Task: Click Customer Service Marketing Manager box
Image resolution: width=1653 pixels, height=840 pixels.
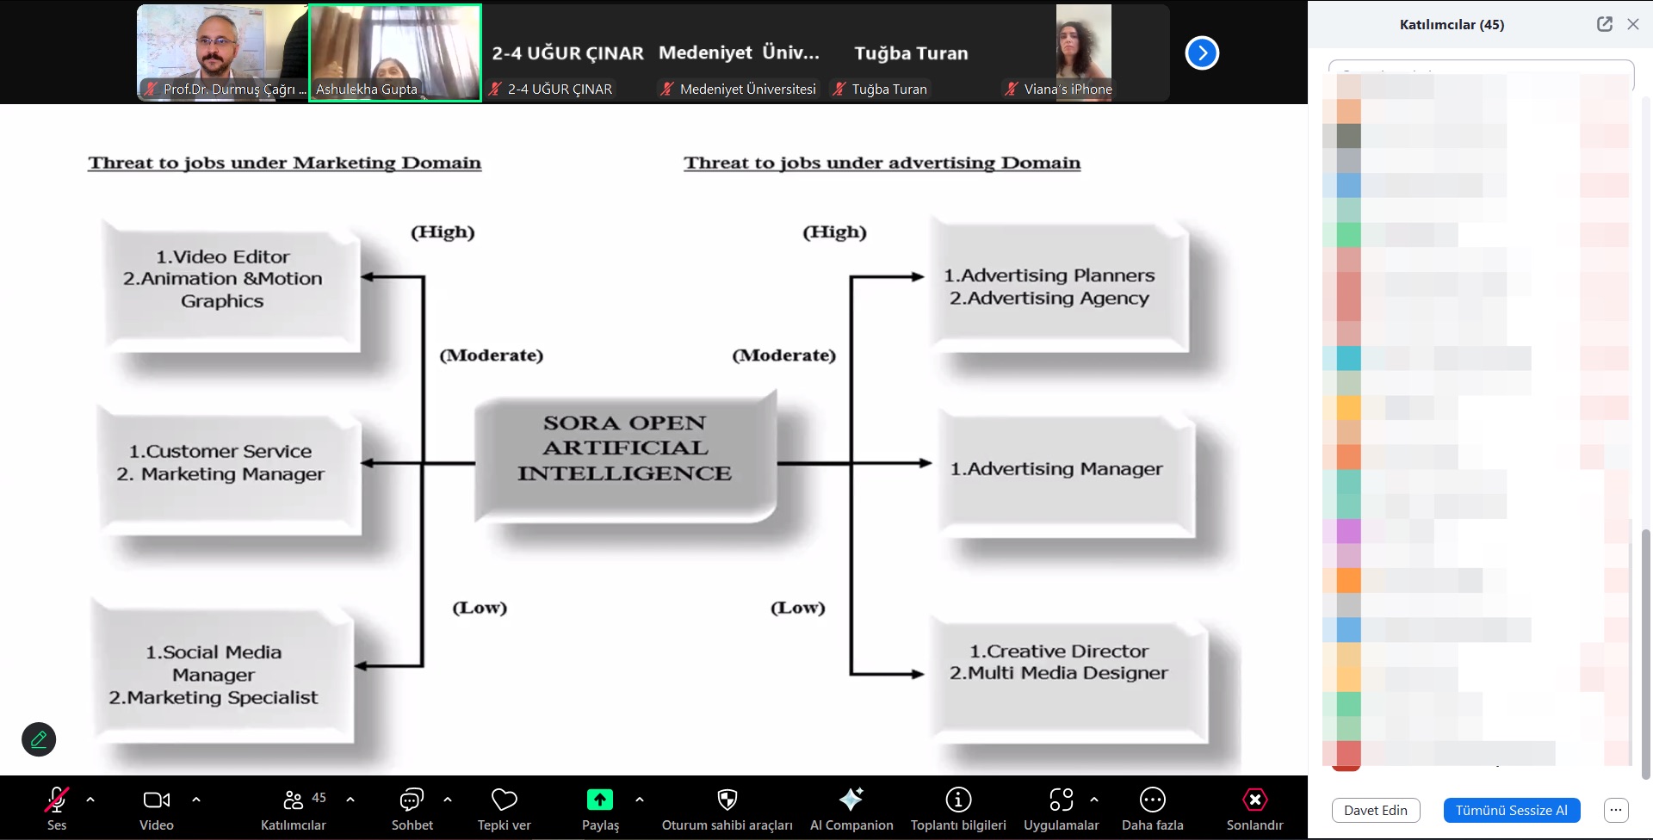Action: (x=228, y=470)
